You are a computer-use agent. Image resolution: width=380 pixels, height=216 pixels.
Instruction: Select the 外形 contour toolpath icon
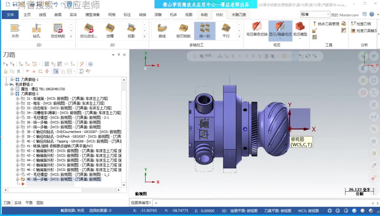(15, 31)
